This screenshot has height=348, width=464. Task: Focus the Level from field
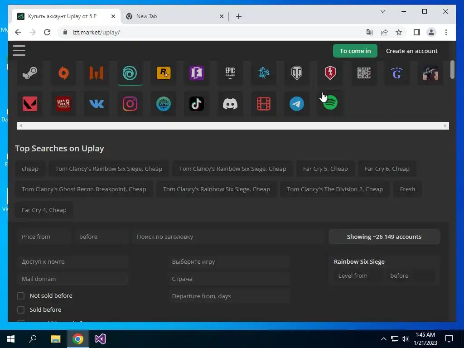click(357, 275)
